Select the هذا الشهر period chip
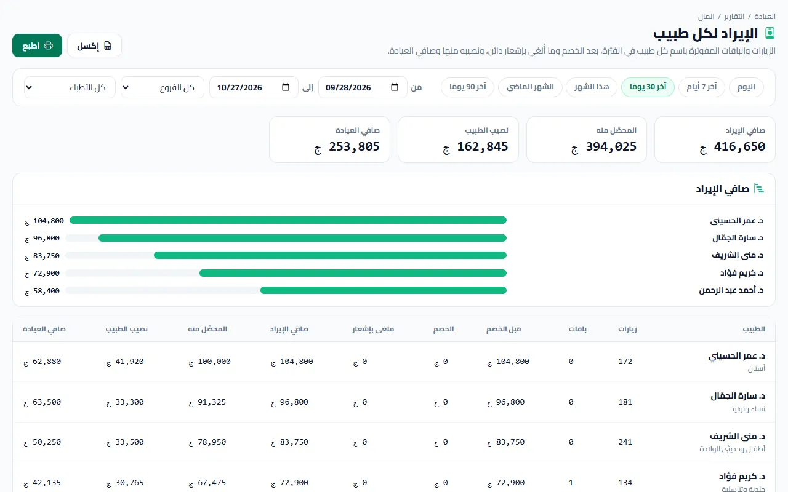This screenshot has width=788, height=492. point(592,87)
